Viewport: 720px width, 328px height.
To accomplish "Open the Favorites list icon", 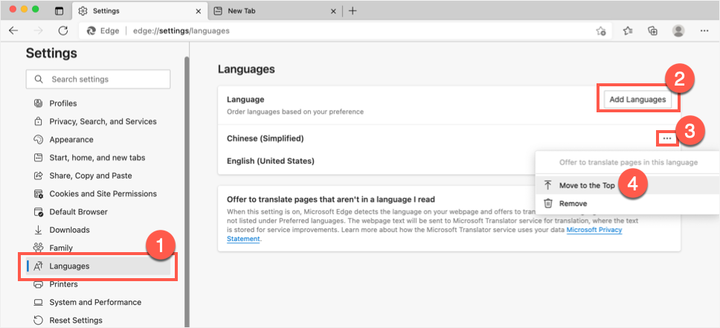I will point(628,31).
